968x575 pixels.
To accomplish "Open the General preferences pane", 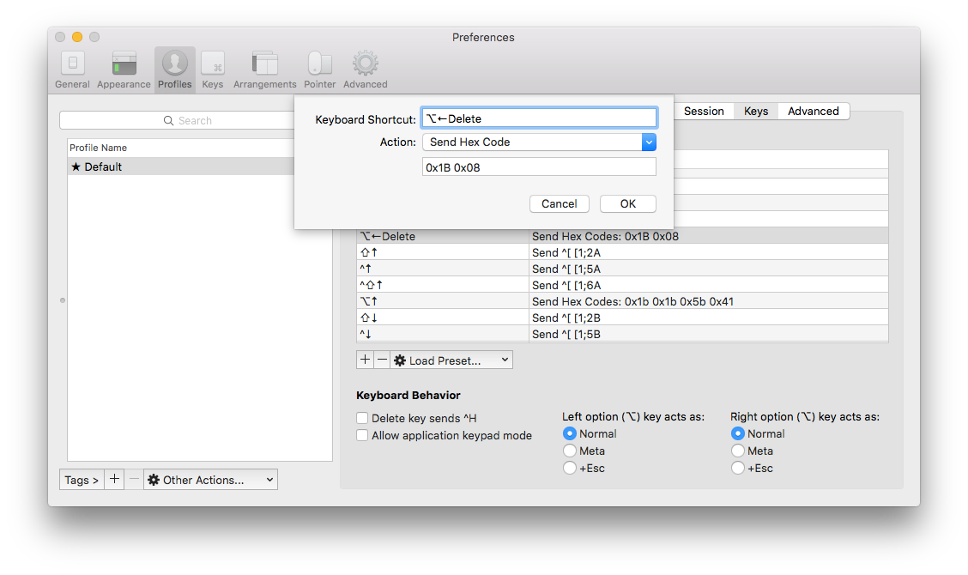I will [72, 70].
